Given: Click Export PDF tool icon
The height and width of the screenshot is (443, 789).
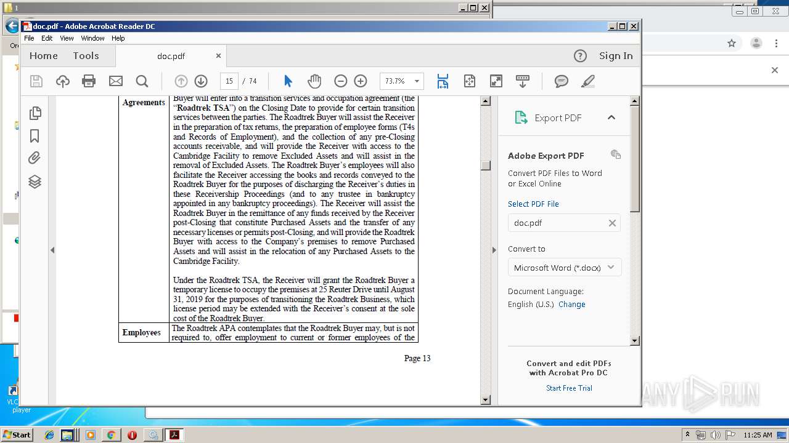Looking at the screenshot, I should 521,118.
